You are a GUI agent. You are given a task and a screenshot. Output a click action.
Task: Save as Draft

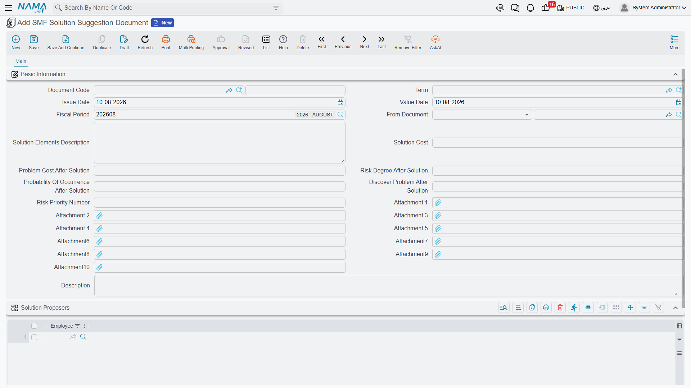point(124,42)
